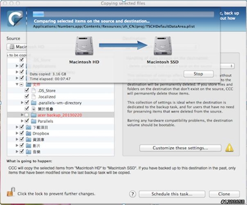
Task: Uncheck the .parallels-vm-directory checkbox
Action: (x=27, y=102)
